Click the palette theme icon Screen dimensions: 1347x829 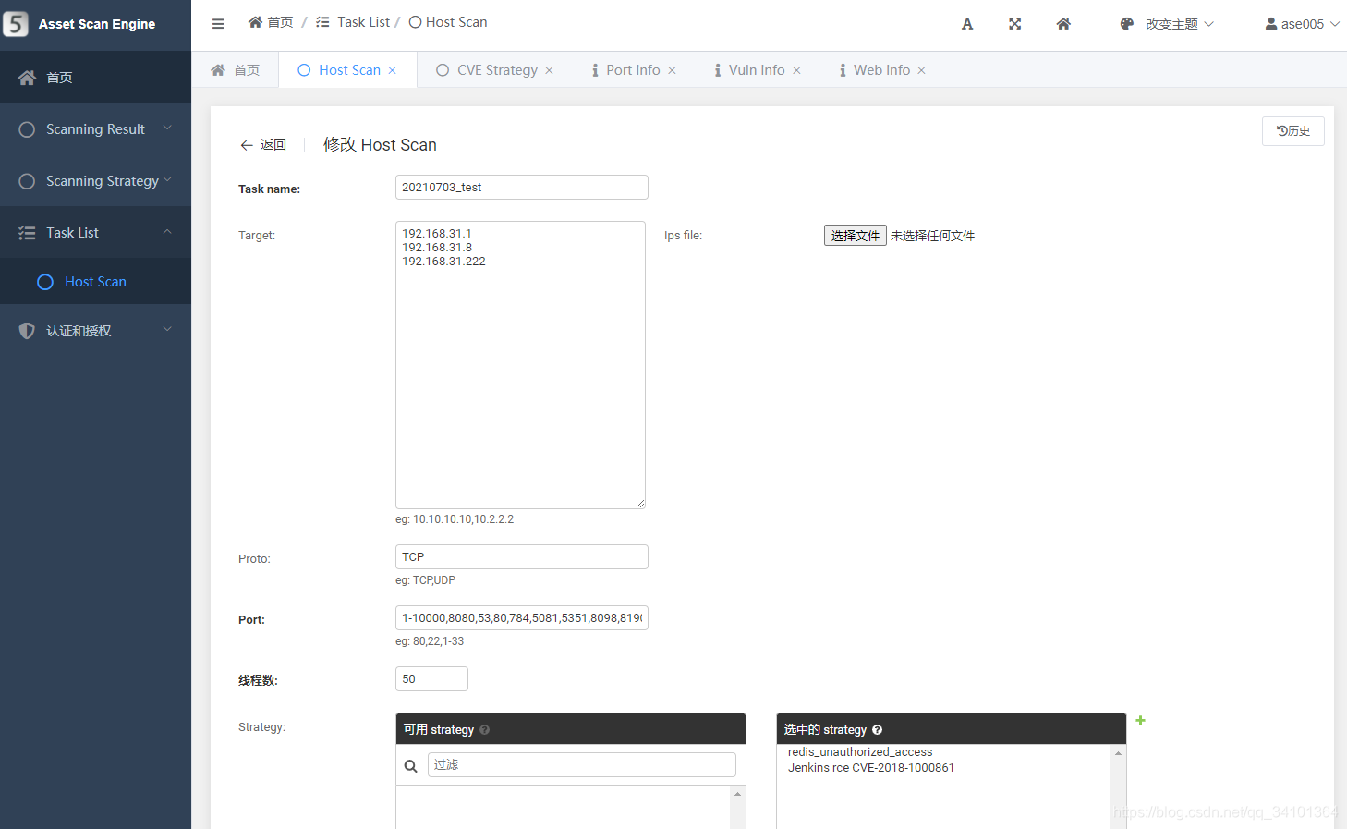pos(1127,24)
